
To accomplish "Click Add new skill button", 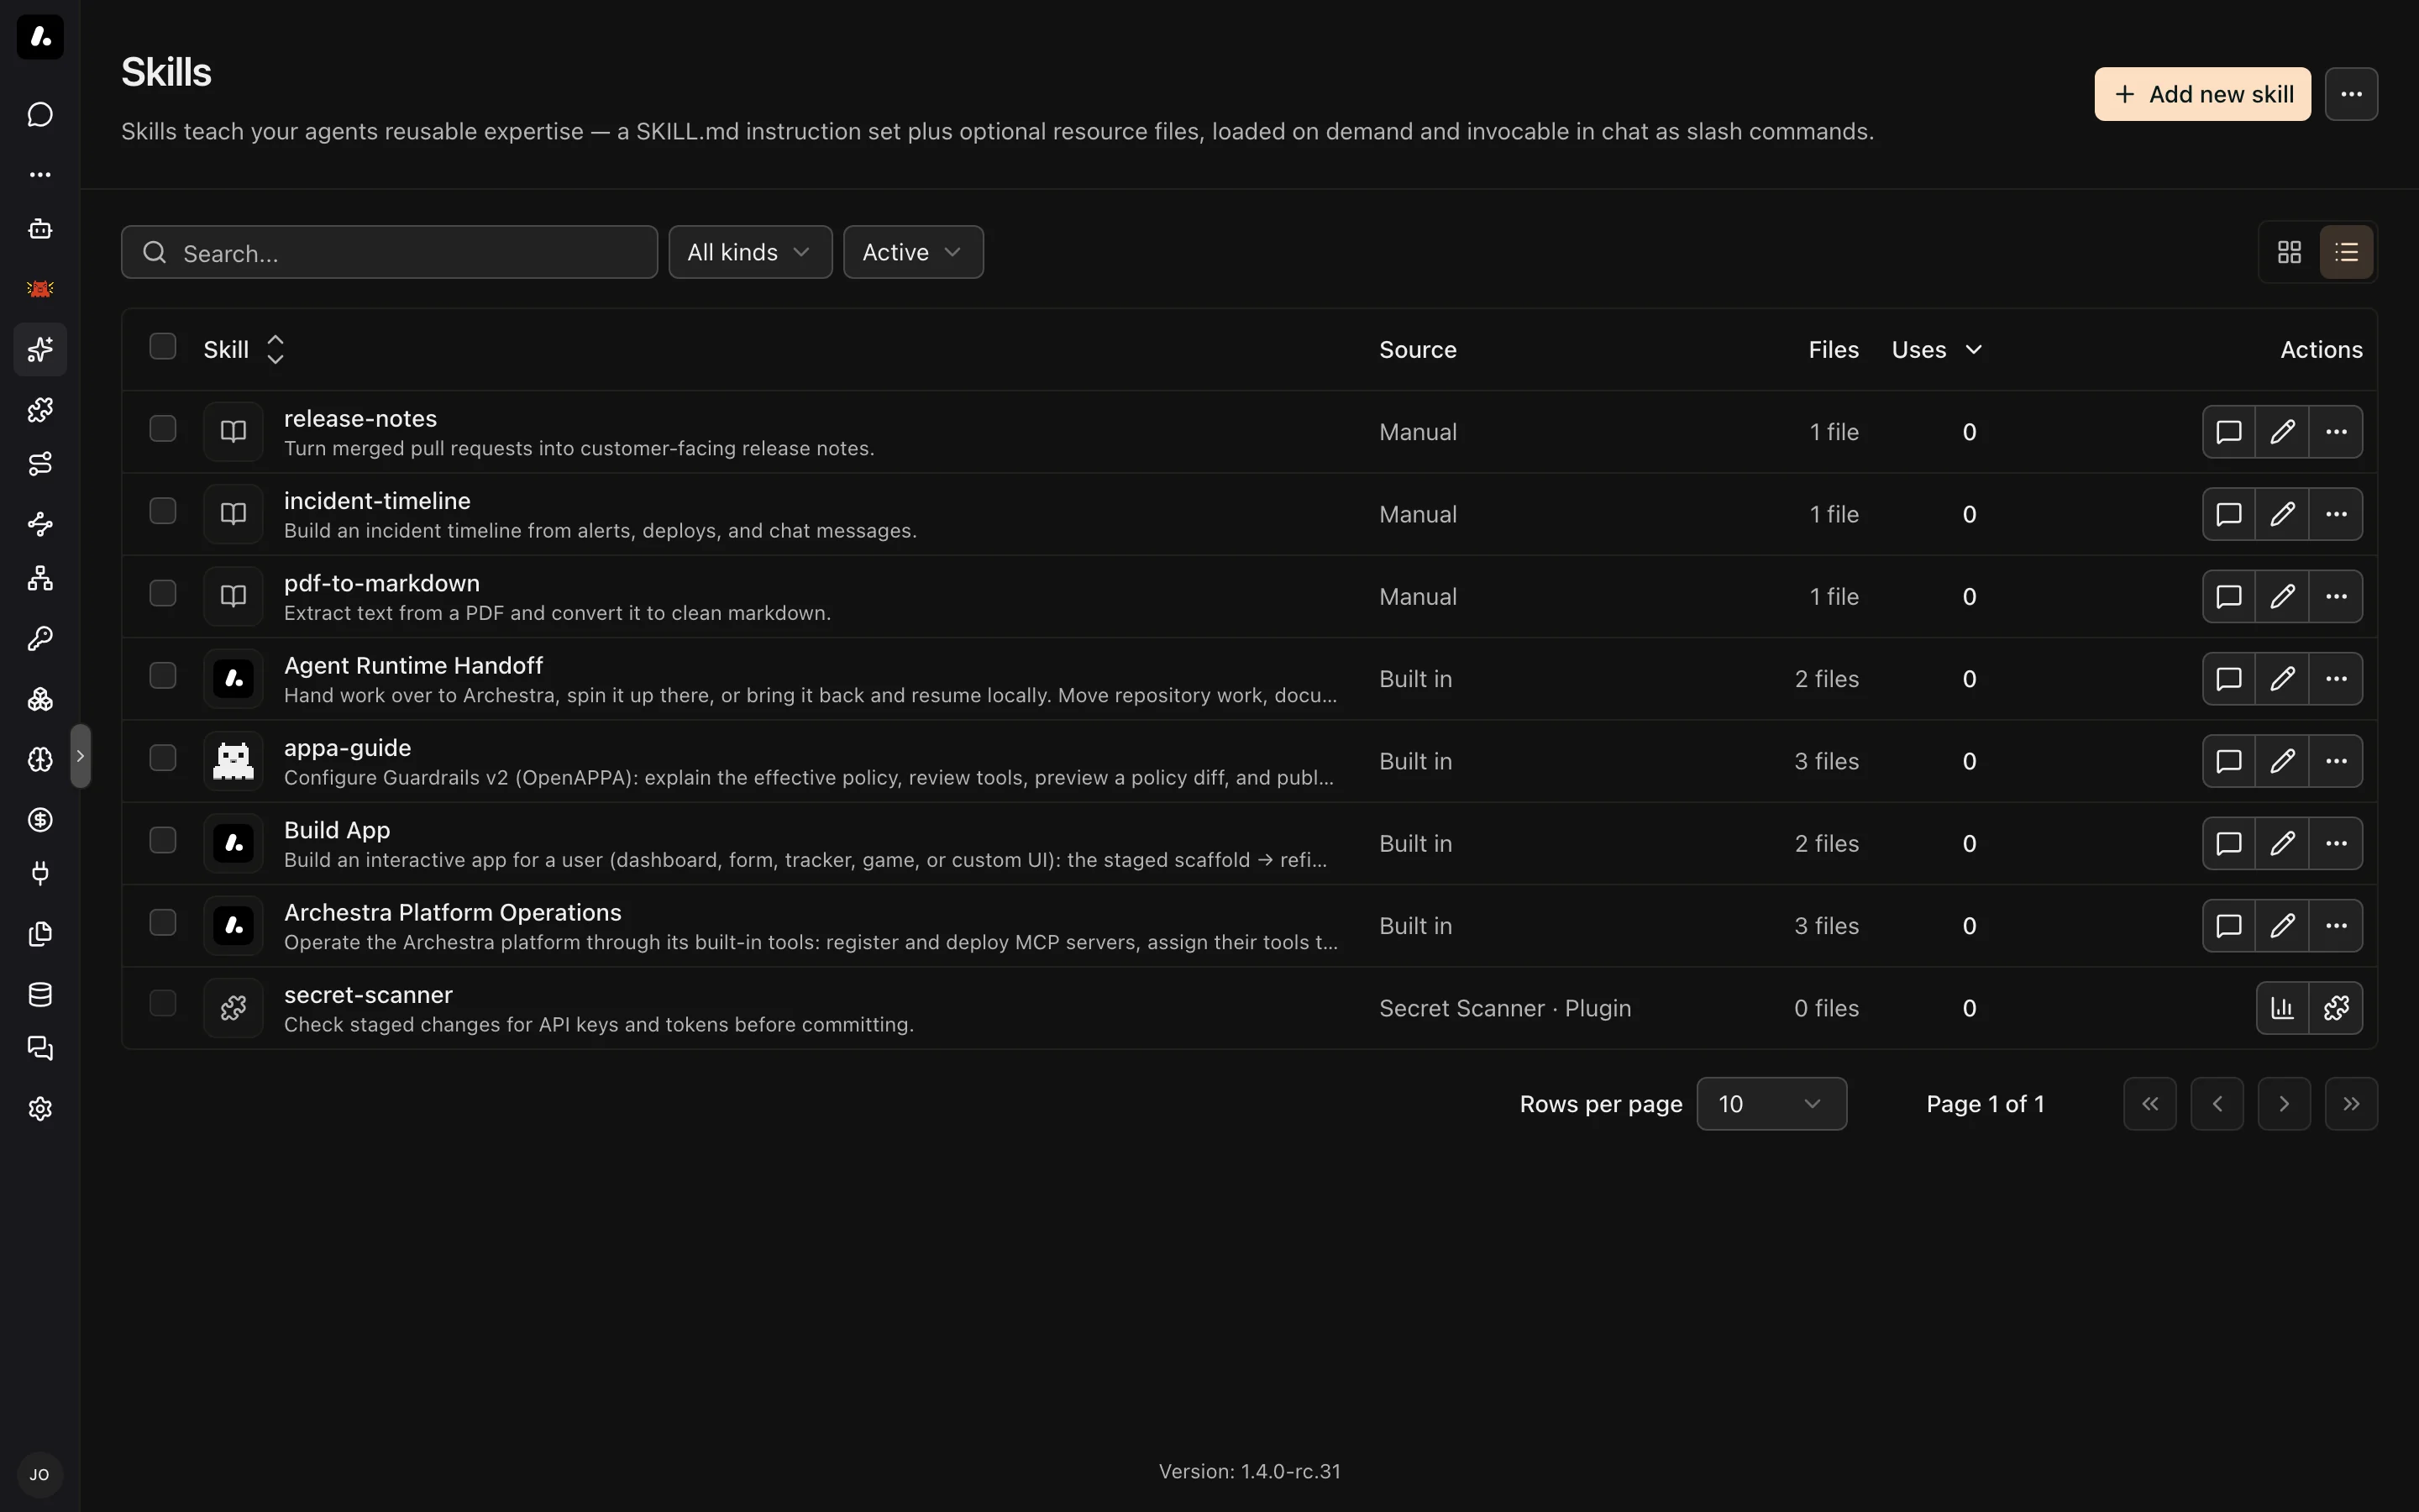I will pyautogui.click(x=2202, y=94).
